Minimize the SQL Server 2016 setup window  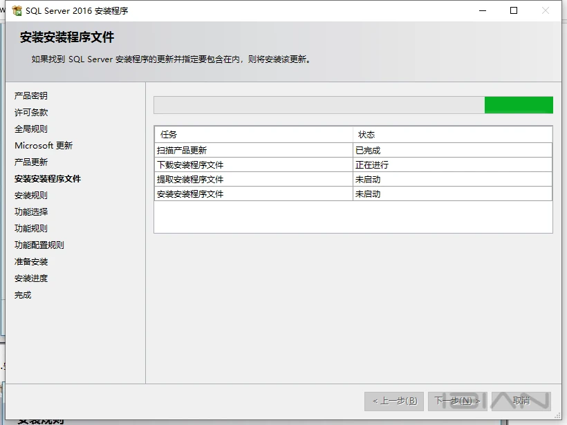(x=483, y=11)
